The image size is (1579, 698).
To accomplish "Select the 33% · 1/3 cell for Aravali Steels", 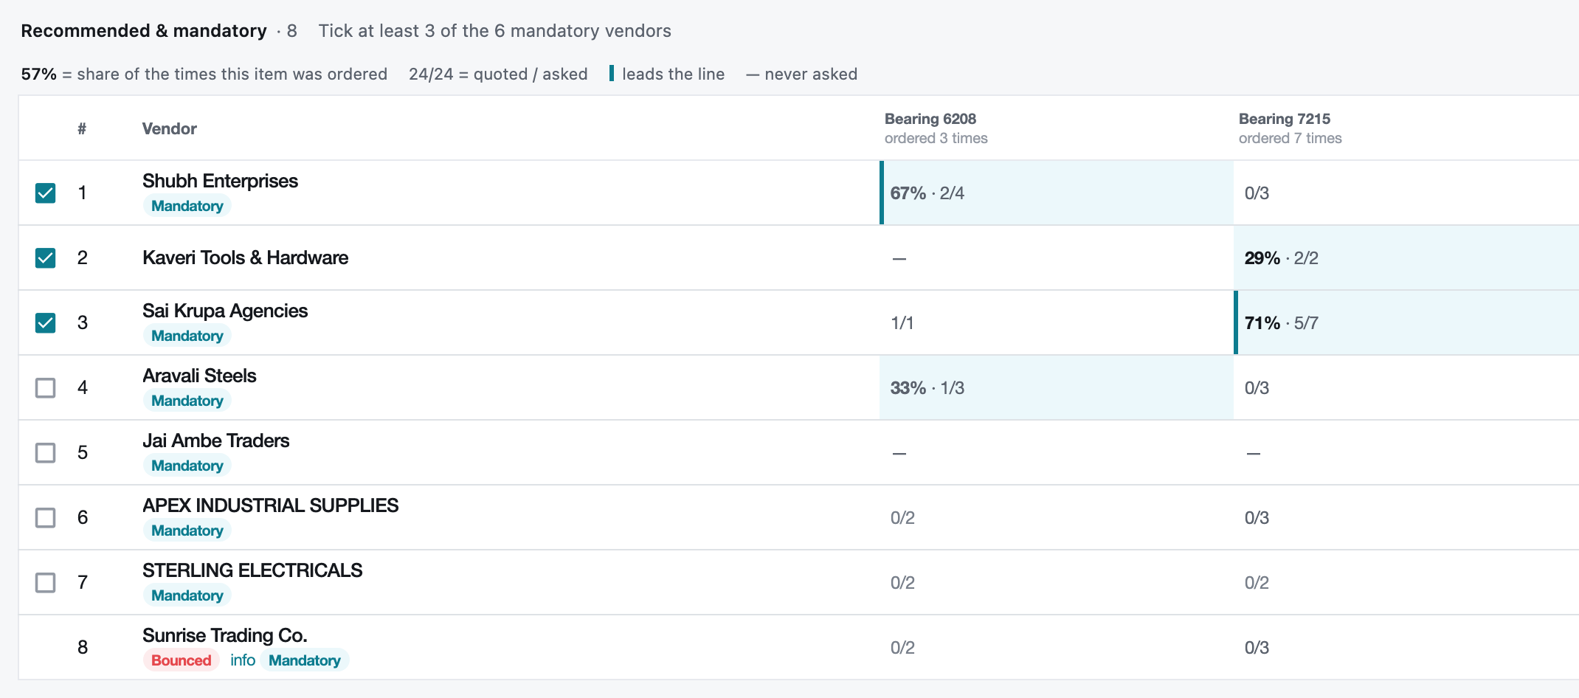I will [1057, 388].
